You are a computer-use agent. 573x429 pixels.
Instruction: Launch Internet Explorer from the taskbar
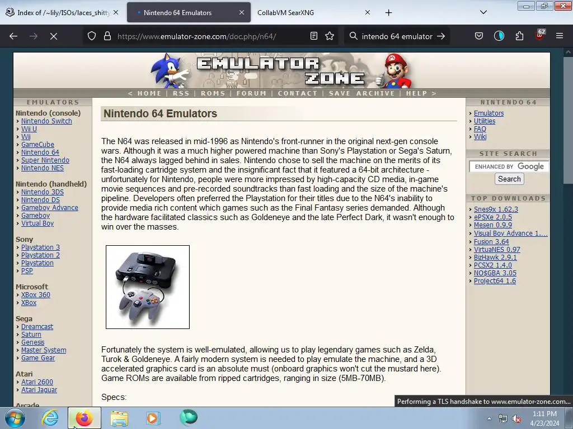(50, 418)
